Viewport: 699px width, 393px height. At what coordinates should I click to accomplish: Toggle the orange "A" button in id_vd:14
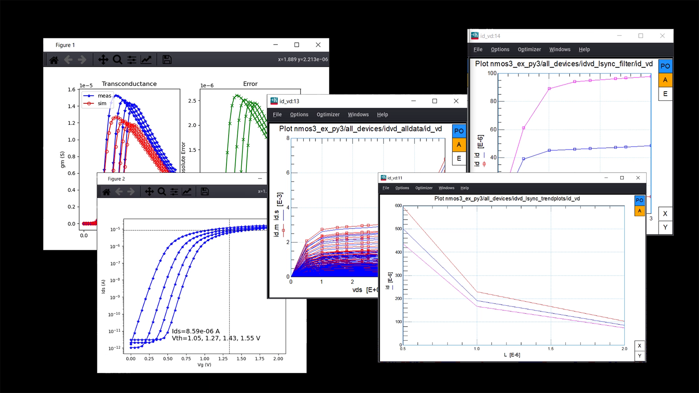click(665, 79)
